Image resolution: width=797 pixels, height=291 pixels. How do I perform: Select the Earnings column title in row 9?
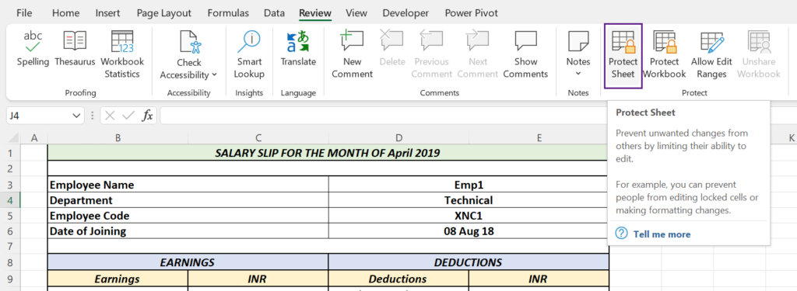(118, 279)
